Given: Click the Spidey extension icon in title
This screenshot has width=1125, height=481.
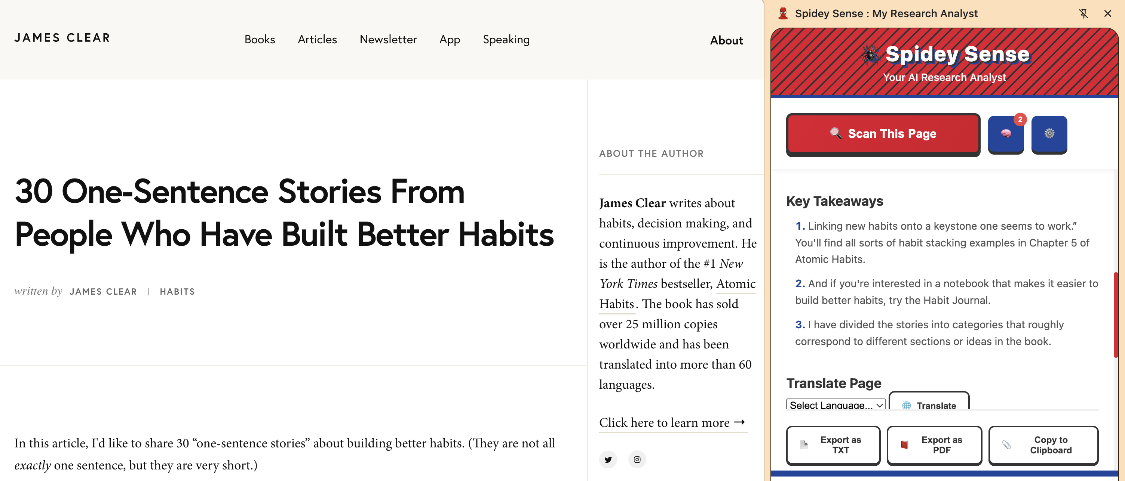Looking at the screenshot, I should point(783,13).
